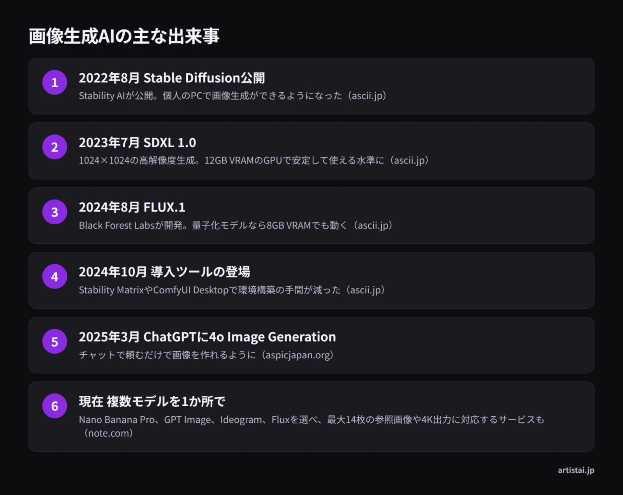The width and height of the screenshot is (623, 495).
Task: Click the purple number 1 badge
Action: [55, 82]
